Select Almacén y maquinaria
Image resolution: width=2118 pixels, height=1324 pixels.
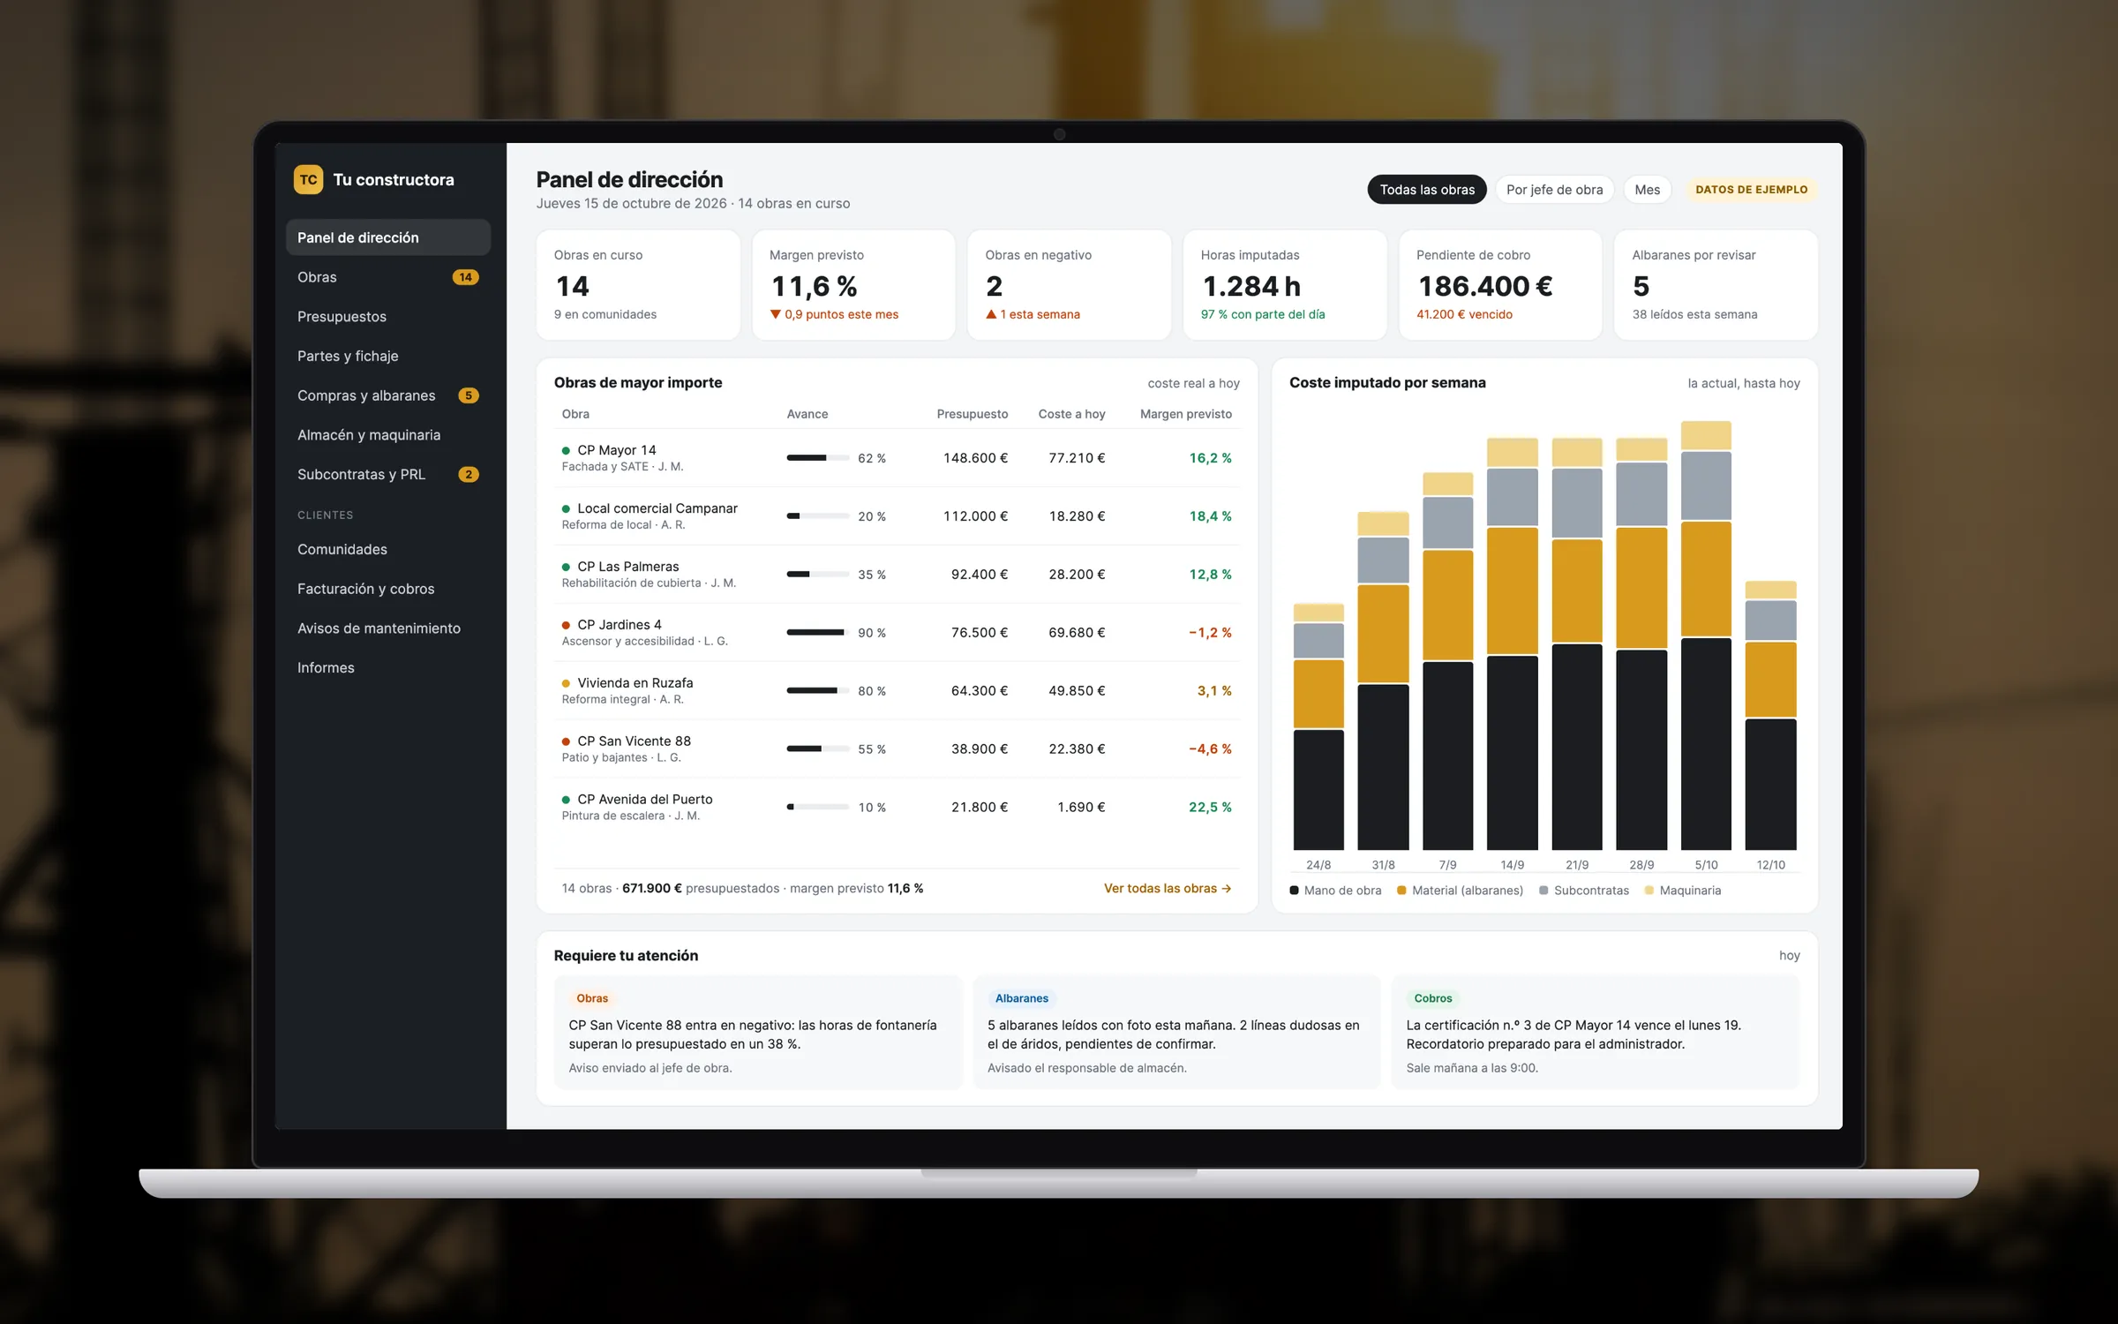point(387,434)
